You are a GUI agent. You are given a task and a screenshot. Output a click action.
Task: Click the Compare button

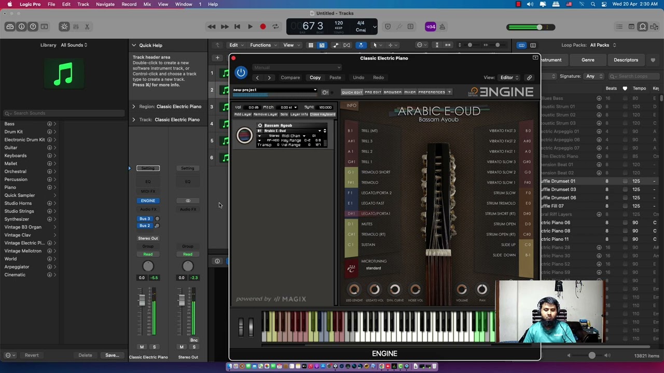[290, 78]
